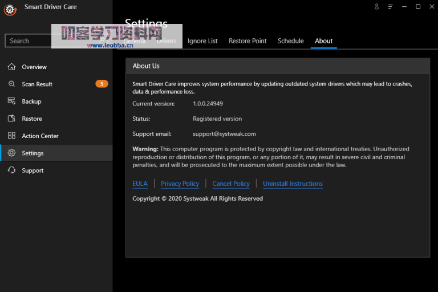Click the Restore sidebar icon
The height and width of the screenshot is (292, 438).
pos(11,119)
